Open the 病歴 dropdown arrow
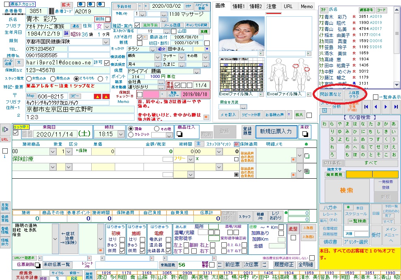This screenshot has height=280, width=401. pyautogui.click(x=197, y=72)
